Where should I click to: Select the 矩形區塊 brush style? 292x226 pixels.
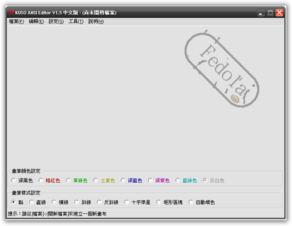[159, 202]
